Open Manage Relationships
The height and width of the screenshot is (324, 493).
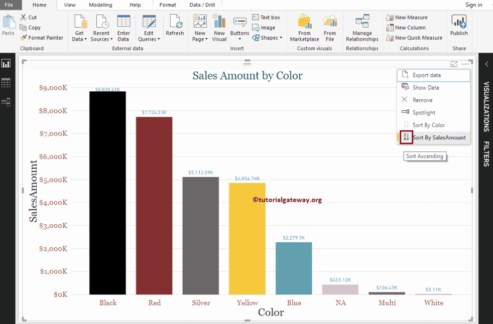[361, 28]
